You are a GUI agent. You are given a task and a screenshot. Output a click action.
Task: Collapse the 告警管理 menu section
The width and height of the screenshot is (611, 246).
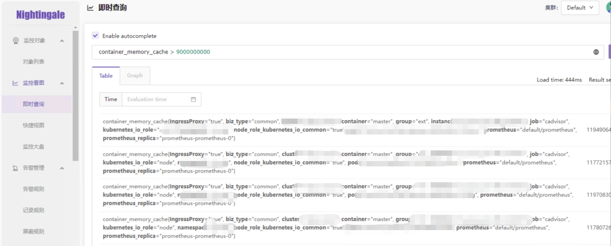[x=62, y=168]
